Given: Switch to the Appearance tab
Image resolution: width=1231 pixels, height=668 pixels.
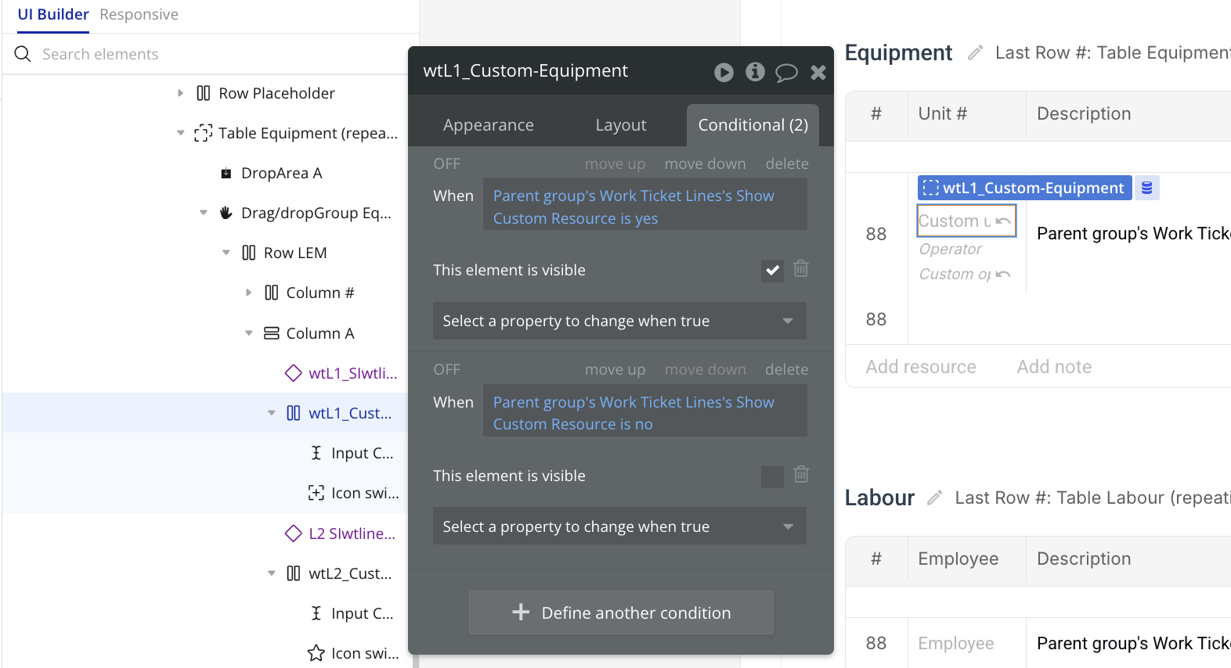Looking at the screenshot, I should [x=488, y=125].
